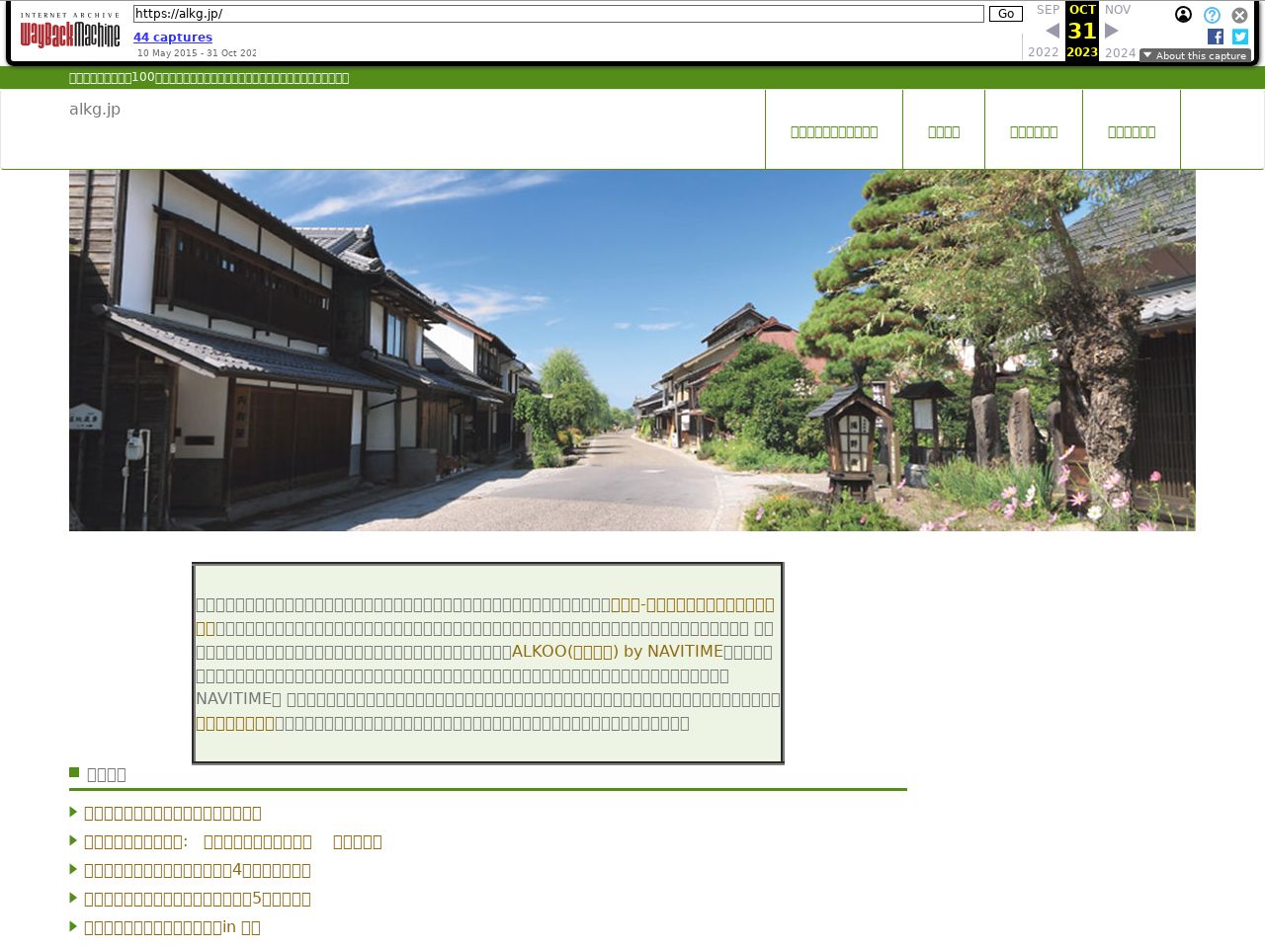Open the news item containing the number 5
Viewport: 1265px width, 948px height.
point(198,899)
